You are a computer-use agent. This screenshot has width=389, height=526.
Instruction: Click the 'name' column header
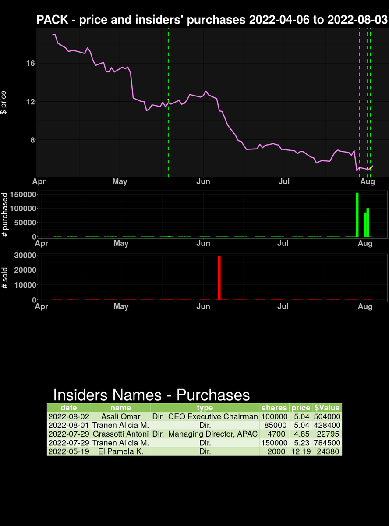click(120, 408)
